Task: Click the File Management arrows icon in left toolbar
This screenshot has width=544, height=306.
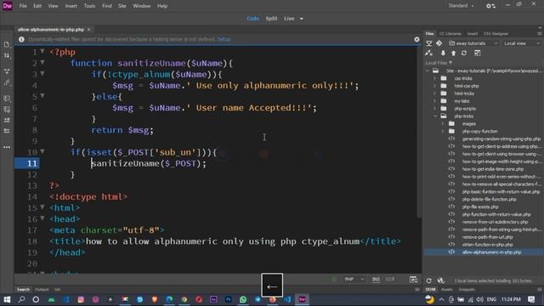Action: point(7,55)
